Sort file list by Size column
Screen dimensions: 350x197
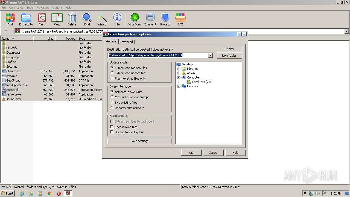44,39
